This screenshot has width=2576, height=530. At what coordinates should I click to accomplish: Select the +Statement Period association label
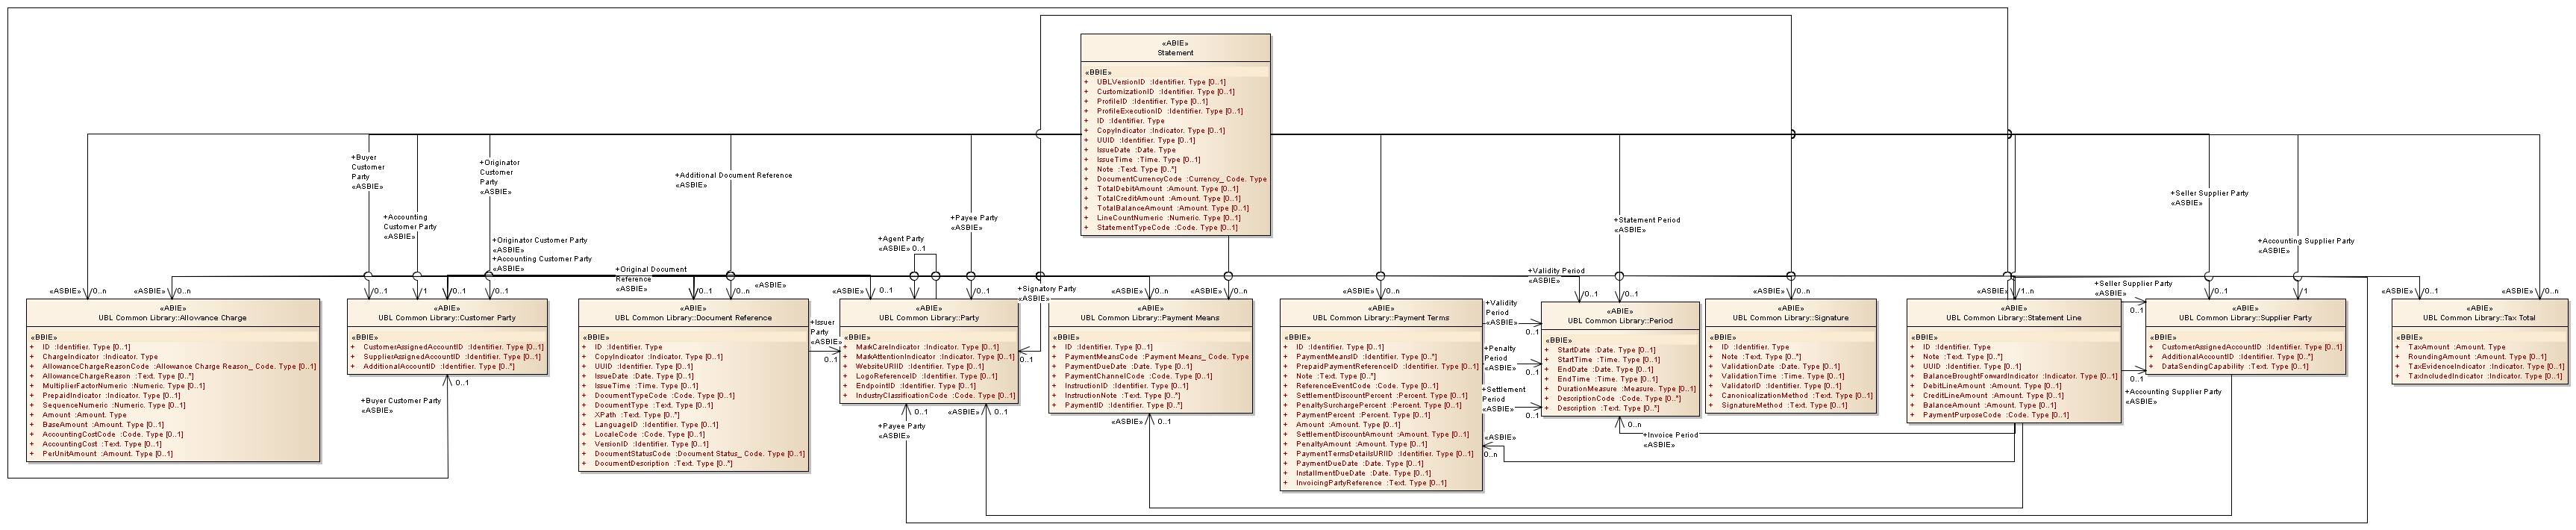pyautogui.click(x=1647, y=220)
